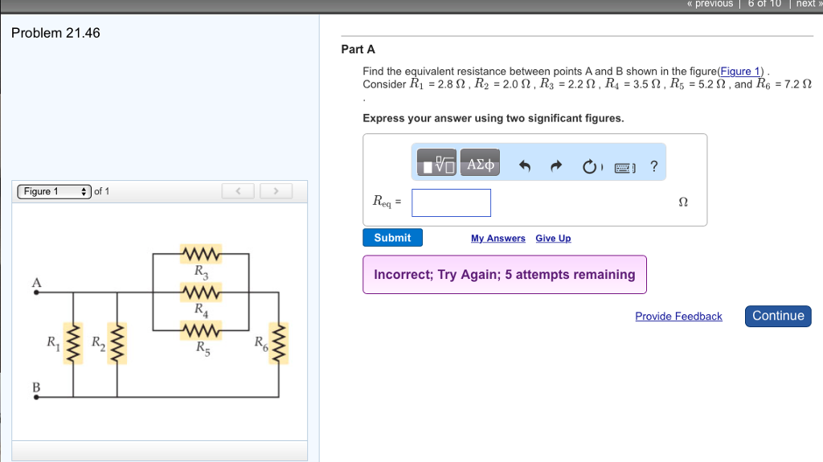Click point B label in the figure
The image size is (823, 462).
point(36,387)
